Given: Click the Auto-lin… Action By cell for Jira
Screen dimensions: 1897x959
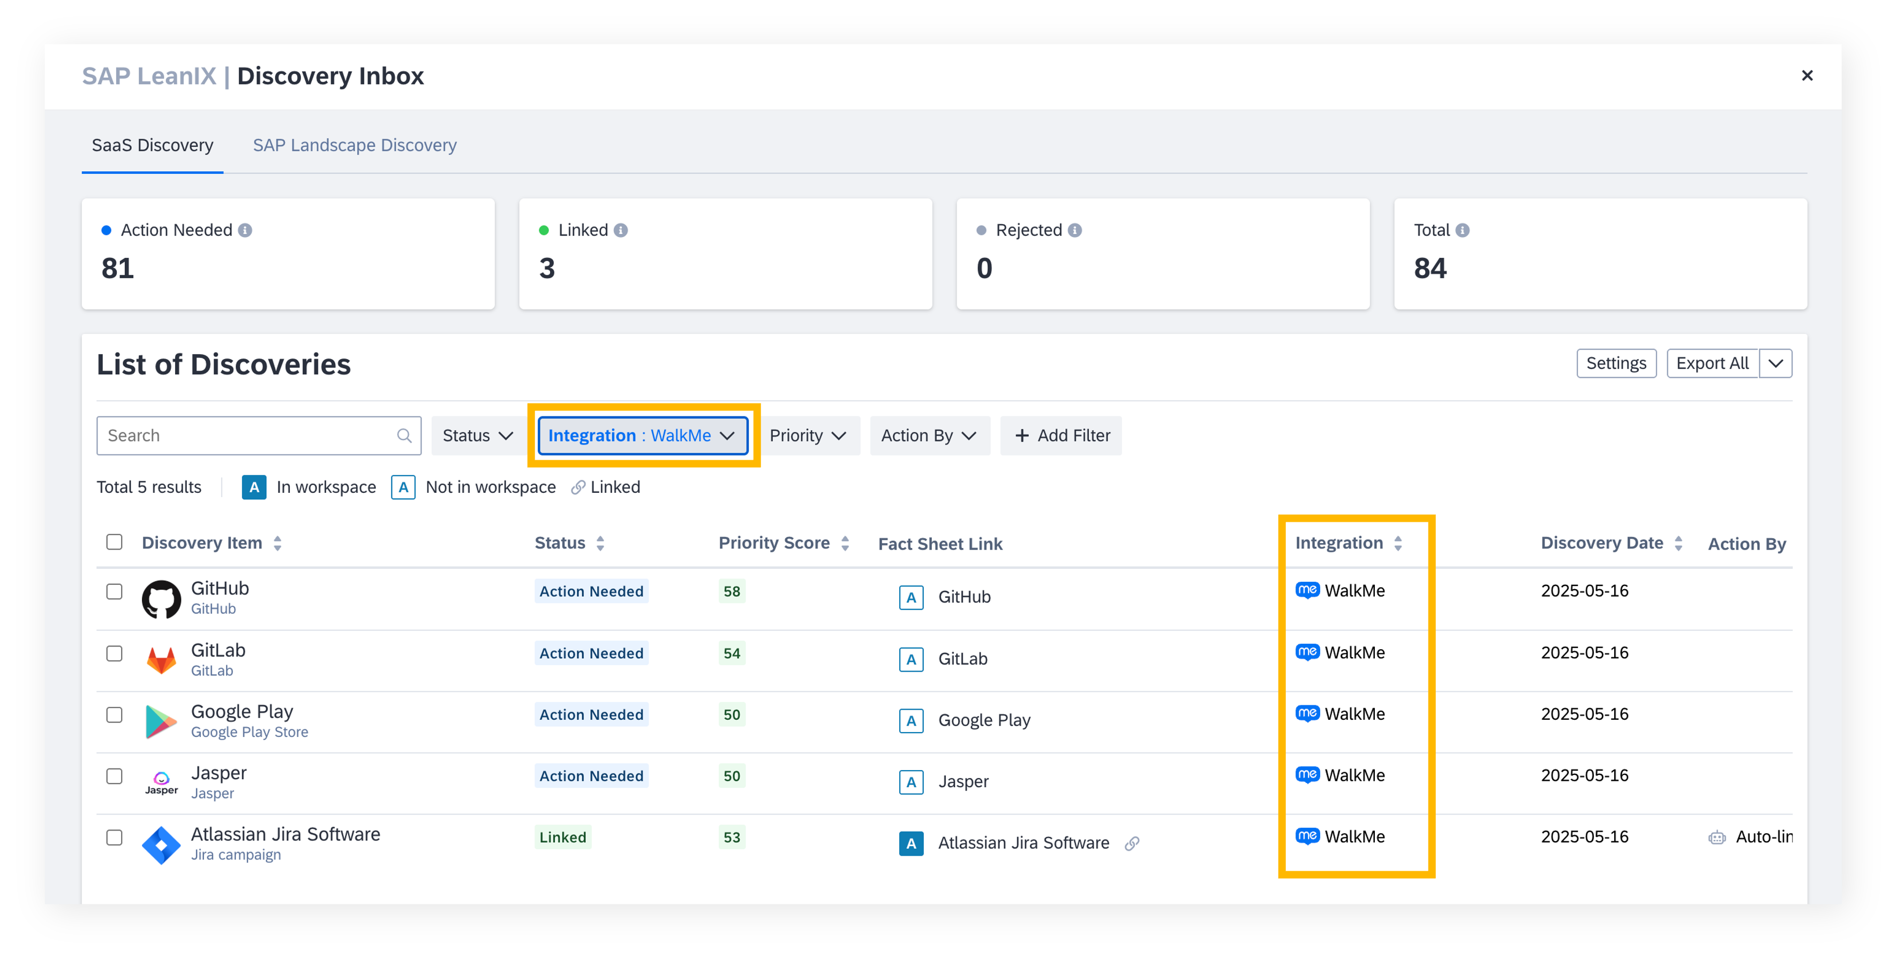Looking at the screenshot, I should click(x=1750, y=838).
